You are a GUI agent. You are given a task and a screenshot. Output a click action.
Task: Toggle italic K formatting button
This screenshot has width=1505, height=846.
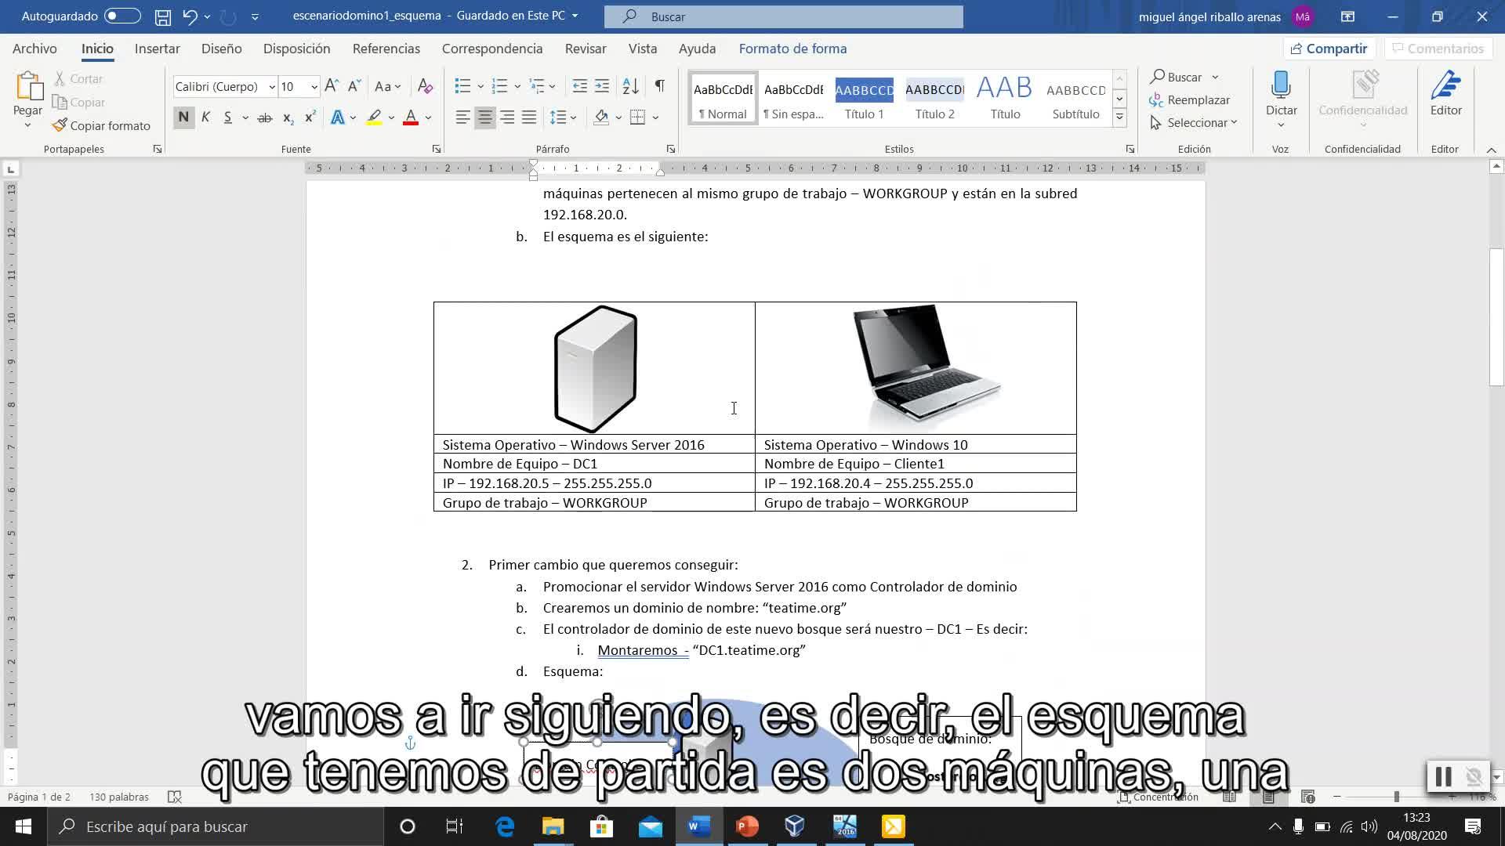(205, 117)
